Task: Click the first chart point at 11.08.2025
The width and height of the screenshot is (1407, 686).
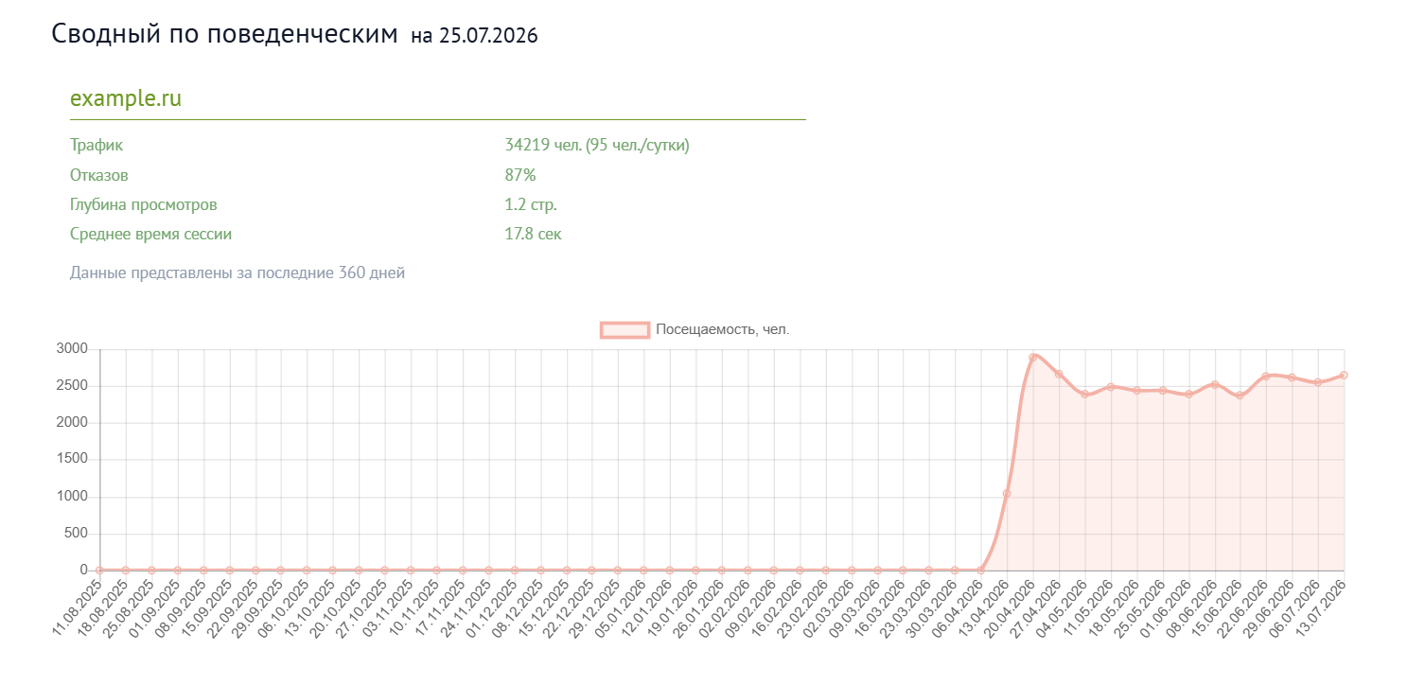Action: click(x=99, y=571)
